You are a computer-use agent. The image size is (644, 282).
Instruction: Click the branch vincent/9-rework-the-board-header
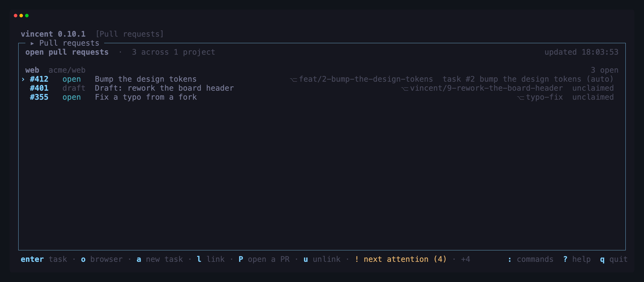pyautogui.click(x=486, y=88)
